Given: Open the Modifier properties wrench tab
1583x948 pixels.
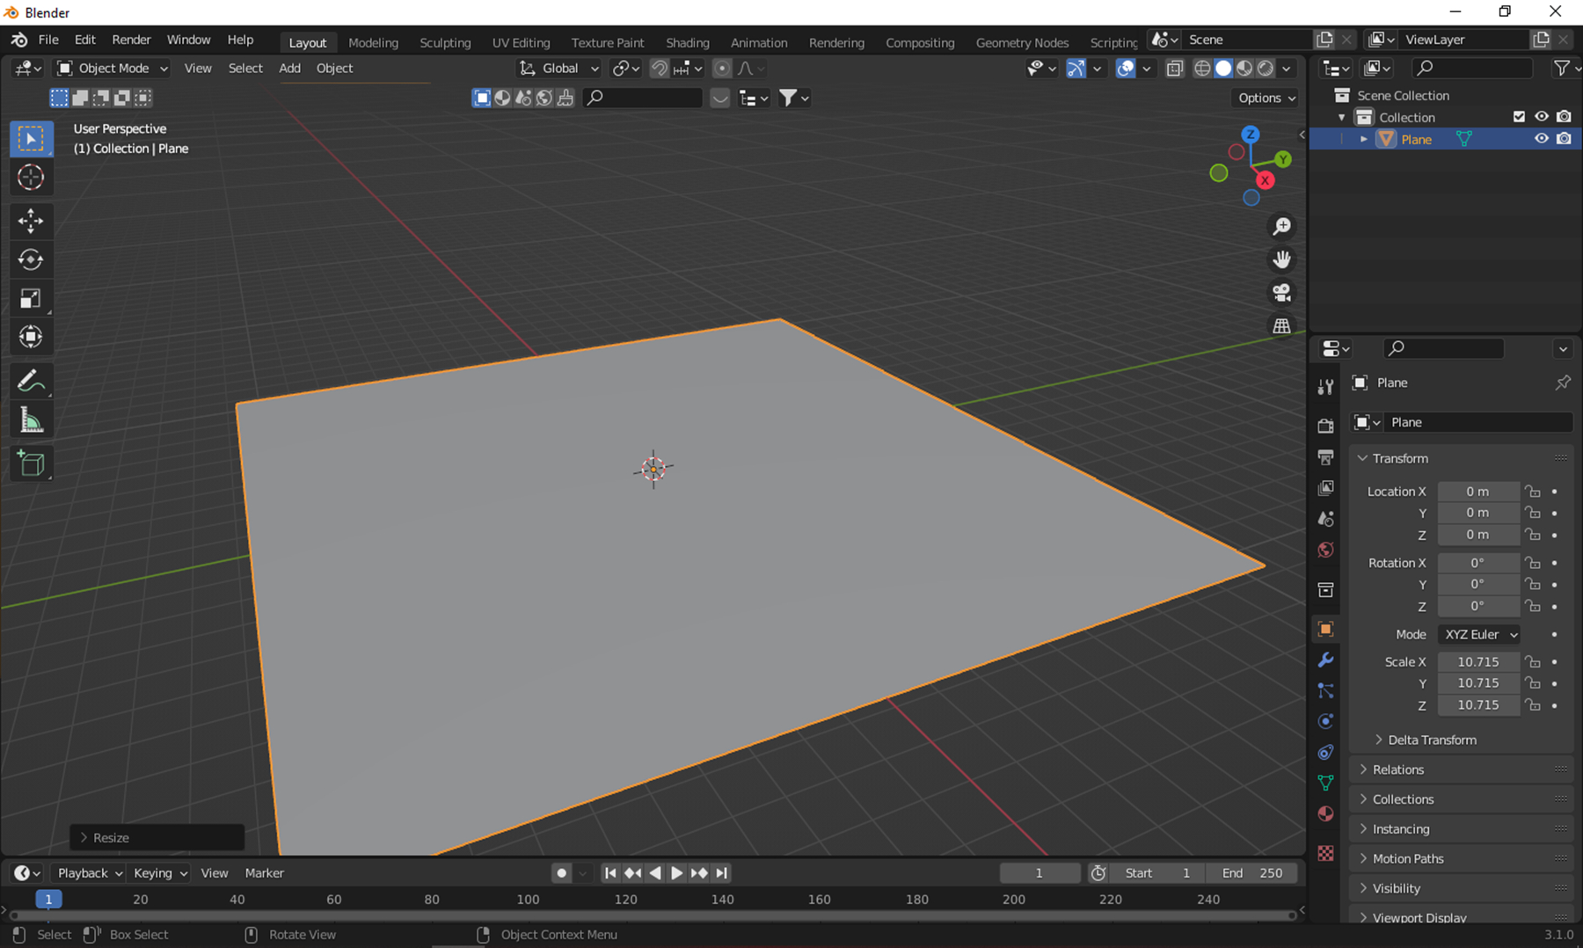Looking at the screenshot, I should tap(1325, 660).
